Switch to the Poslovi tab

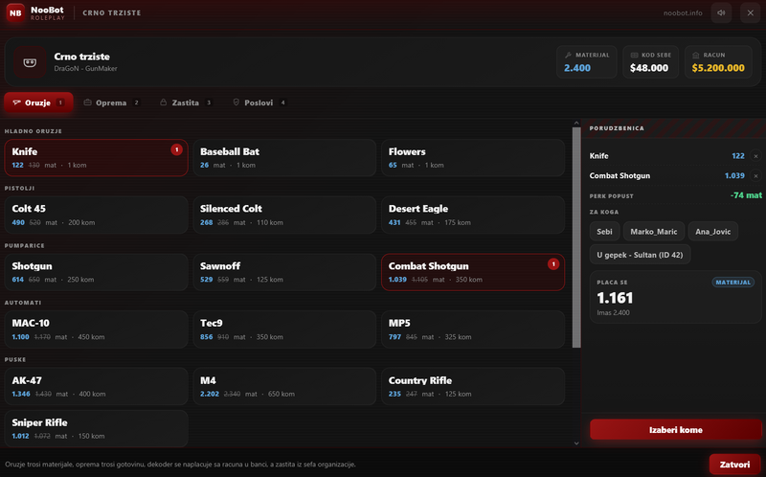pyautogui.click(x=259, y=102)
